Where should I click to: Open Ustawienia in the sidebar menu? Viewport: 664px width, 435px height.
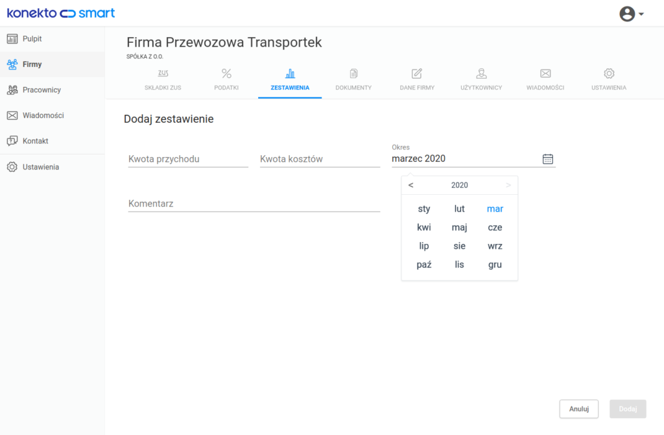click(52, 167)
